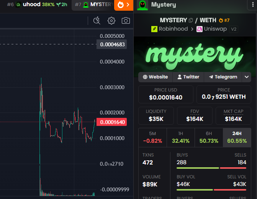257x199 pixels.
Task: Click the uhood token icon
Action: click(x=18, y=5)
